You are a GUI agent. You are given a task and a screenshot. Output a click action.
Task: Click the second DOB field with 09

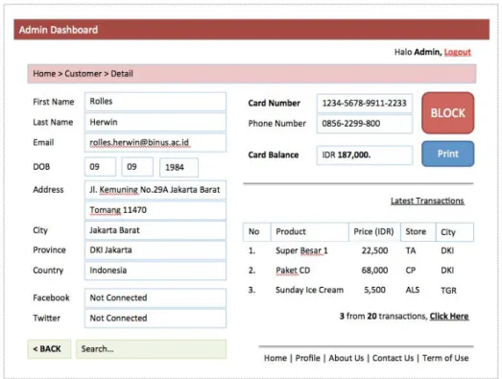point(137,167)
